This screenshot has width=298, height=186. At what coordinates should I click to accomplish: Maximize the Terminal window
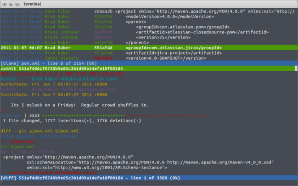(x=17, y=4)
